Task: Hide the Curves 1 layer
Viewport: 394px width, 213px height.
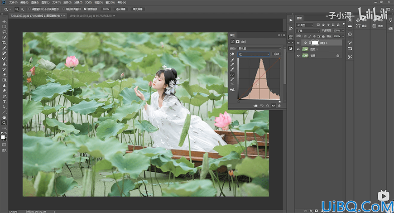Action: pos(298,43)
